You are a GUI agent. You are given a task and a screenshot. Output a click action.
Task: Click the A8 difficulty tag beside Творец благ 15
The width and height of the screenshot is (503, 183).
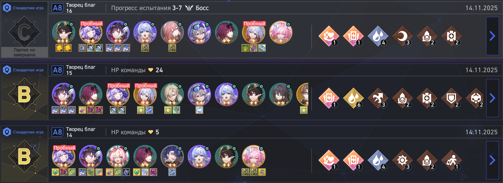tap(57, 70)
